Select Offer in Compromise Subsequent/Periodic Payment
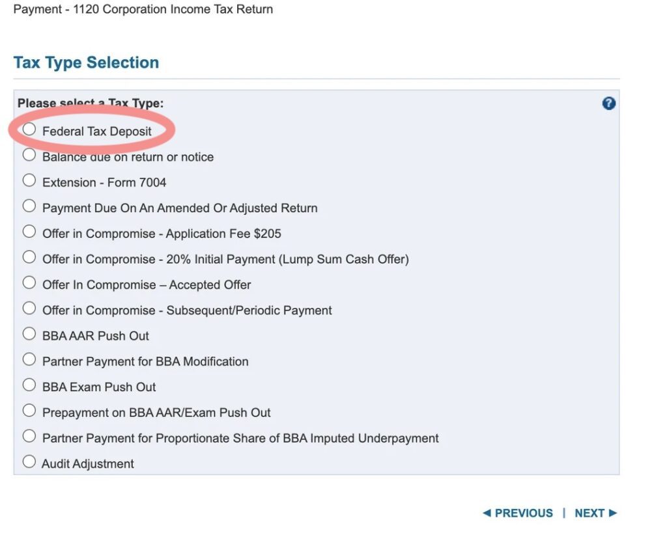 pos(29,308)
